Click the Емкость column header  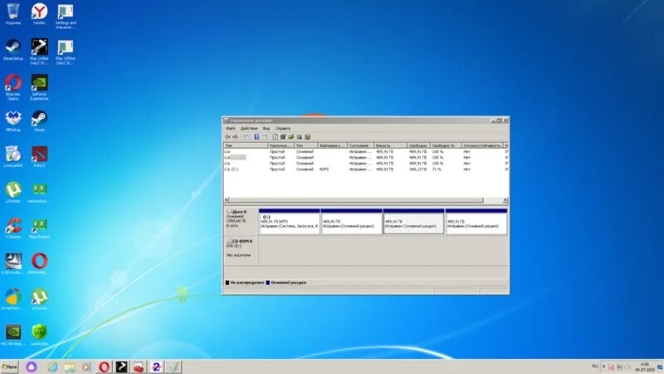390,145
